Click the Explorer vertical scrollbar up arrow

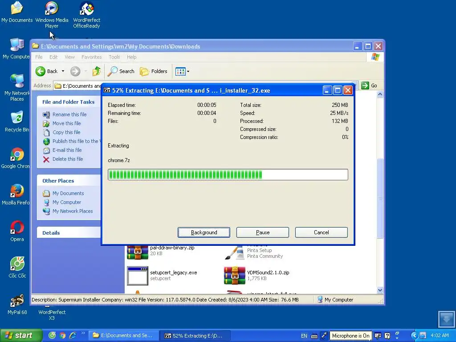380,94
